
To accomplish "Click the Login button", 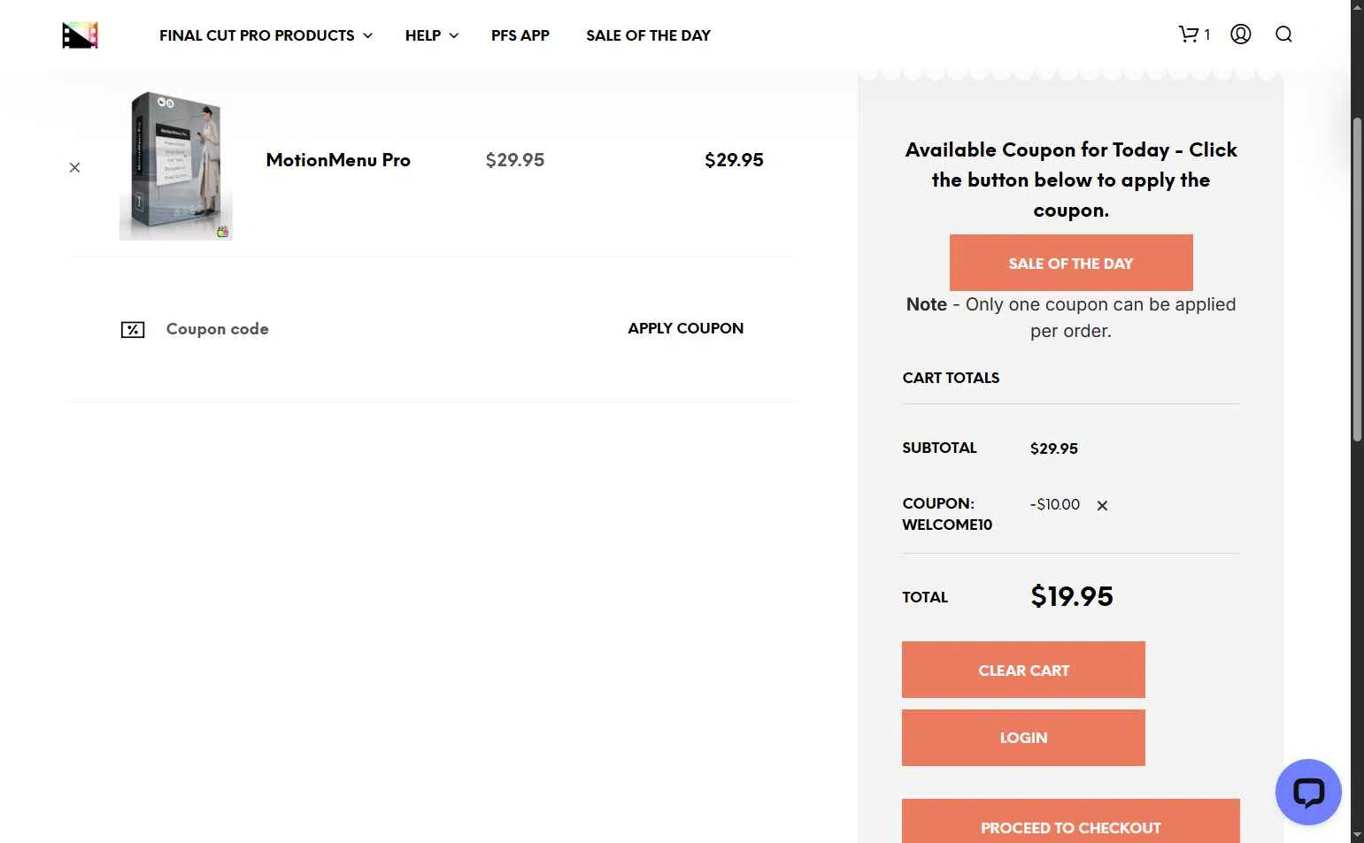I will [x=1023, y=738].
